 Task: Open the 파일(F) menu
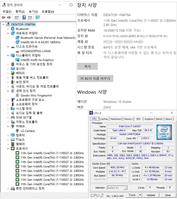coord(7,12)
